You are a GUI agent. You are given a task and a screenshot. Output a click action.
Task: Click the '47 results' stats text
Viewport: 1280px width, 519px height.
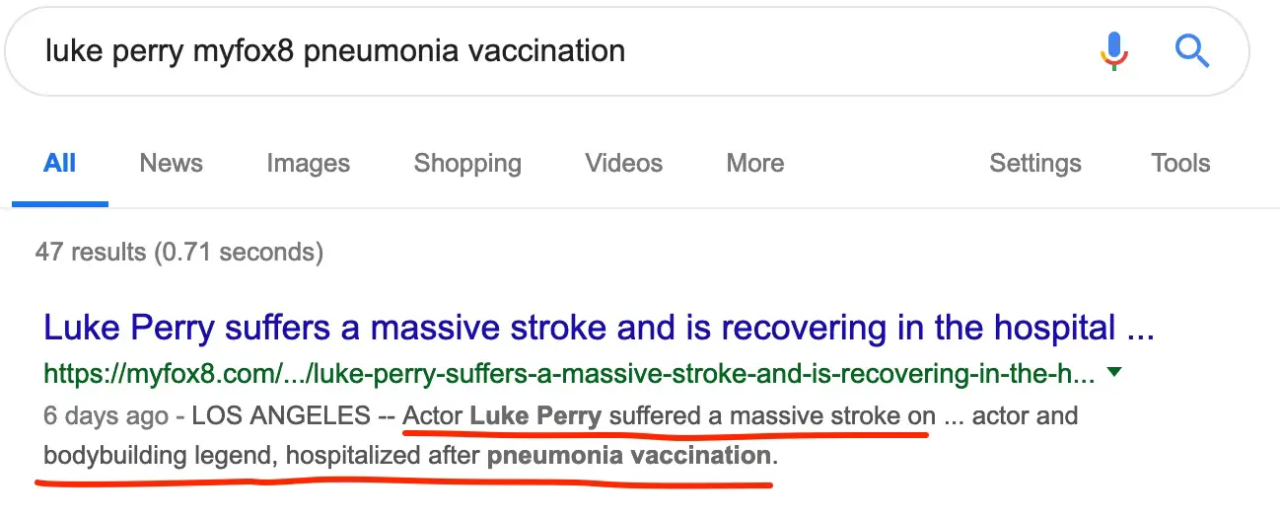tap(179, 253)
